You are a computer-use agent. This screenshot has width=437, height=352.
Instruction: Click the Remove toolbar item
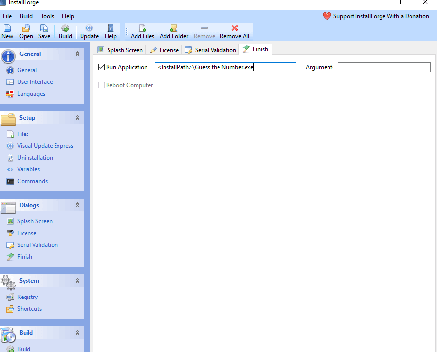coord(204,31)
